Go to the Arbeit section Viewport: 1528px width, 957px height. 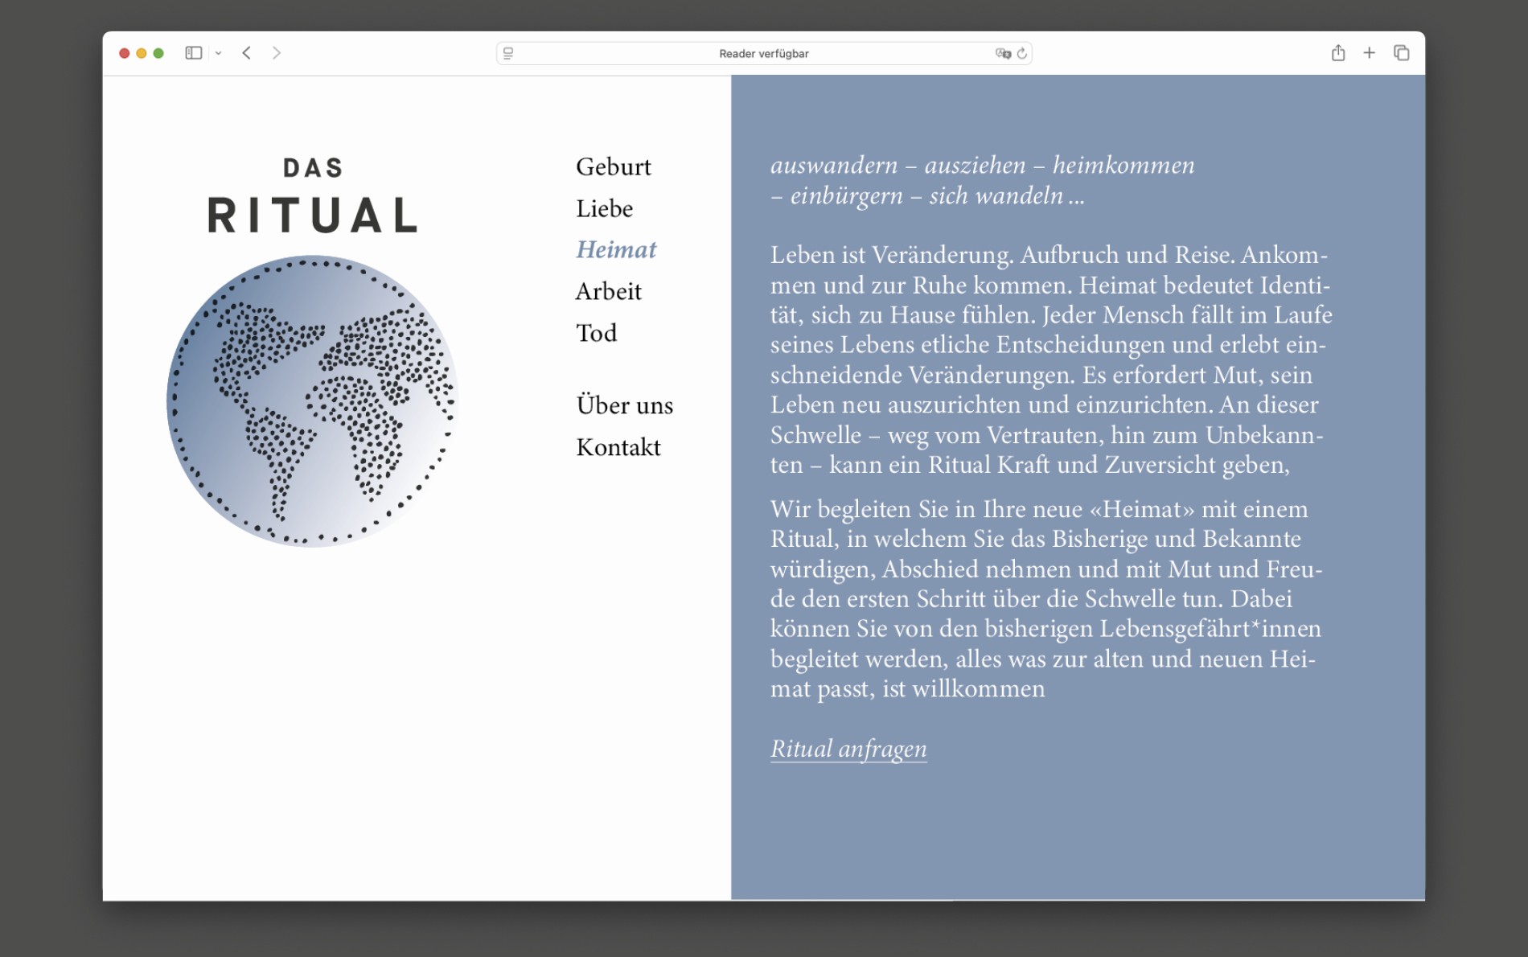point(608,291)
